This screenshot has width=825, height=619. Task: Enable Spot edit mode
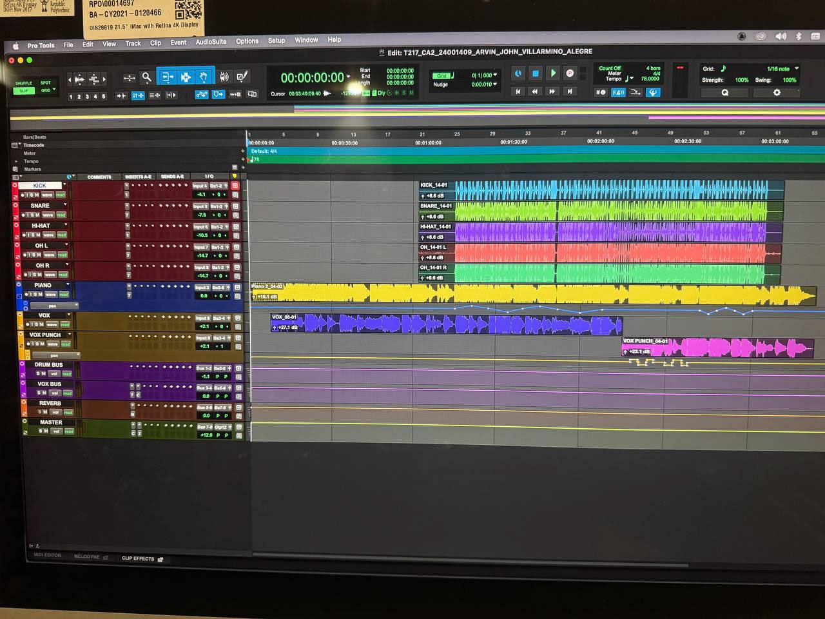(46, 83)
